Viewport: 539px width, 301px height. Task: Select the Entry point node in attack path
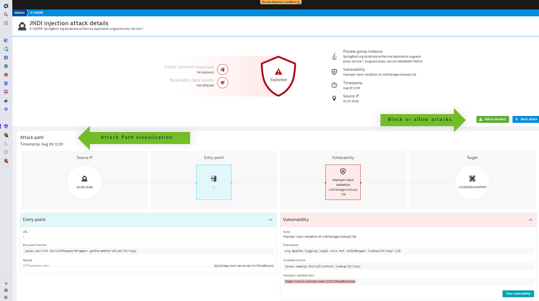pos(214,182)
